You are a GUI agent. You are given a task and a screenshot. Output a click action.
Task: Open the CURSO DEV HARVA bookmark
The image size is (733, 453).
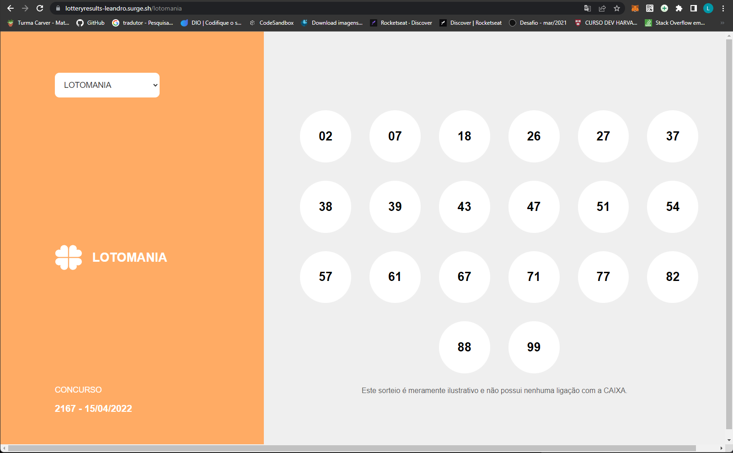[x=606, y=23]
